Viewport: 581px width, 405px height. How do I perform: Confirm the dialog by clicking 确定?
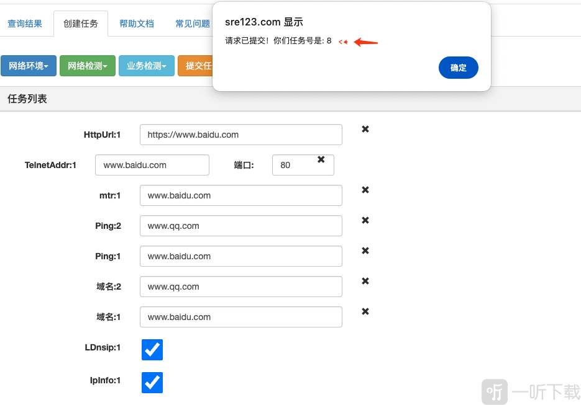[459, 68]
